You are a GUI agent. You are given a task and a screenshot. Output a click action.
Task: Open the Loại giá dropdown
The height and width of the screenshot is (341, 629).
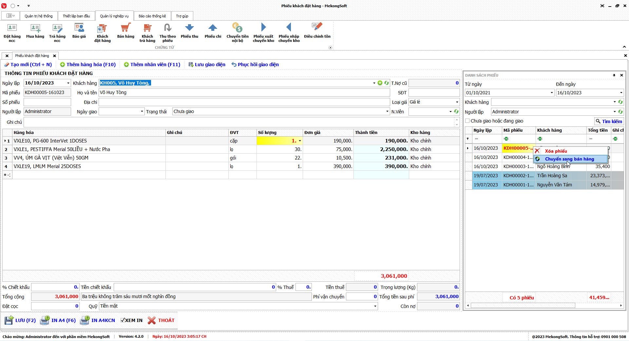tap(457, 102)
